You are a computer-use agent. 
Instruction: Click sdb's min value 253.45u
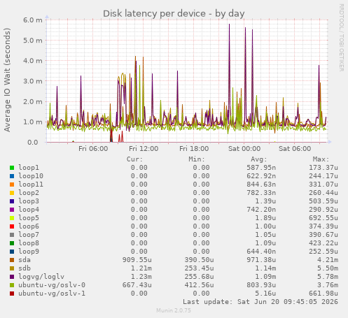pyautogui.click(x=199, y=268)
